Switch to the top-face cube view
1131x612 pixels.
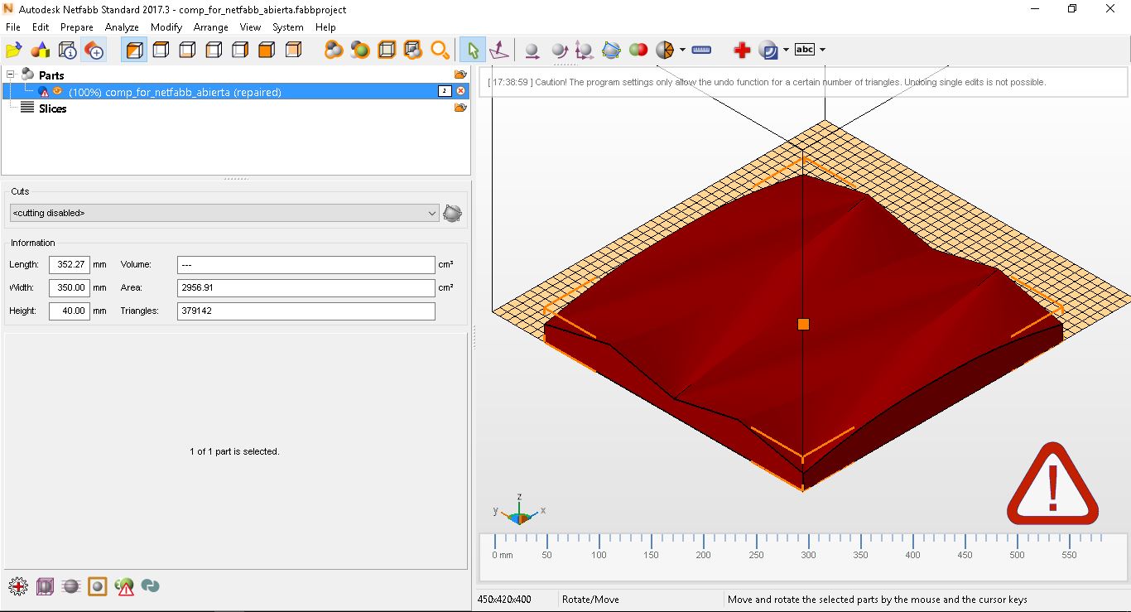(x=161, y=51)
